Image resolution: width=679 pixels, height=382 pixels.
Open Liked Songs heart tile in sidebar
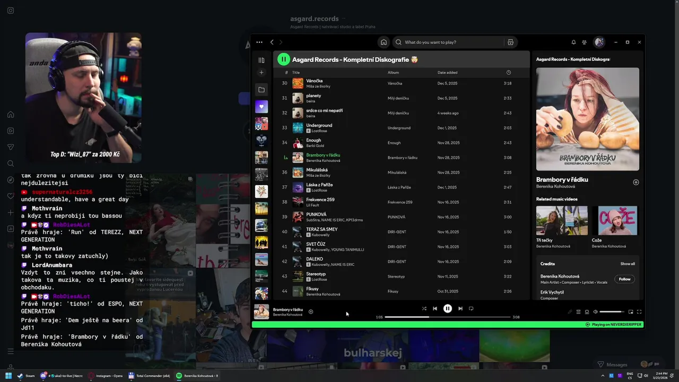pos(262,107)
